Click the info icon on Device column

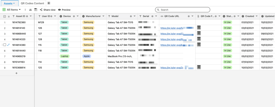coord(74,16)
